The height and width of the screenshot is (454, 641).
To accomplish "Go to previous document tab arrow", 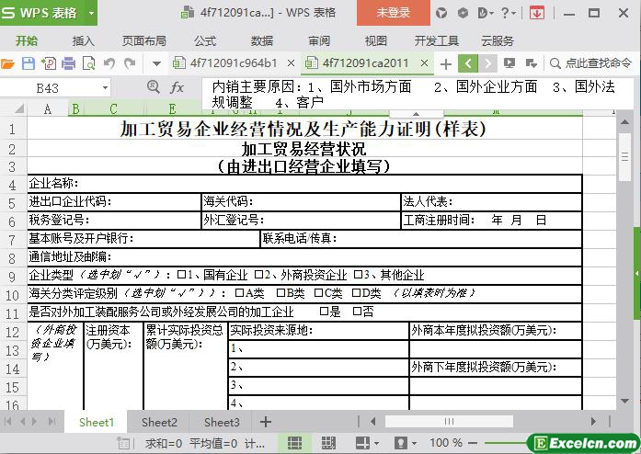I will (x=468, y=63).
